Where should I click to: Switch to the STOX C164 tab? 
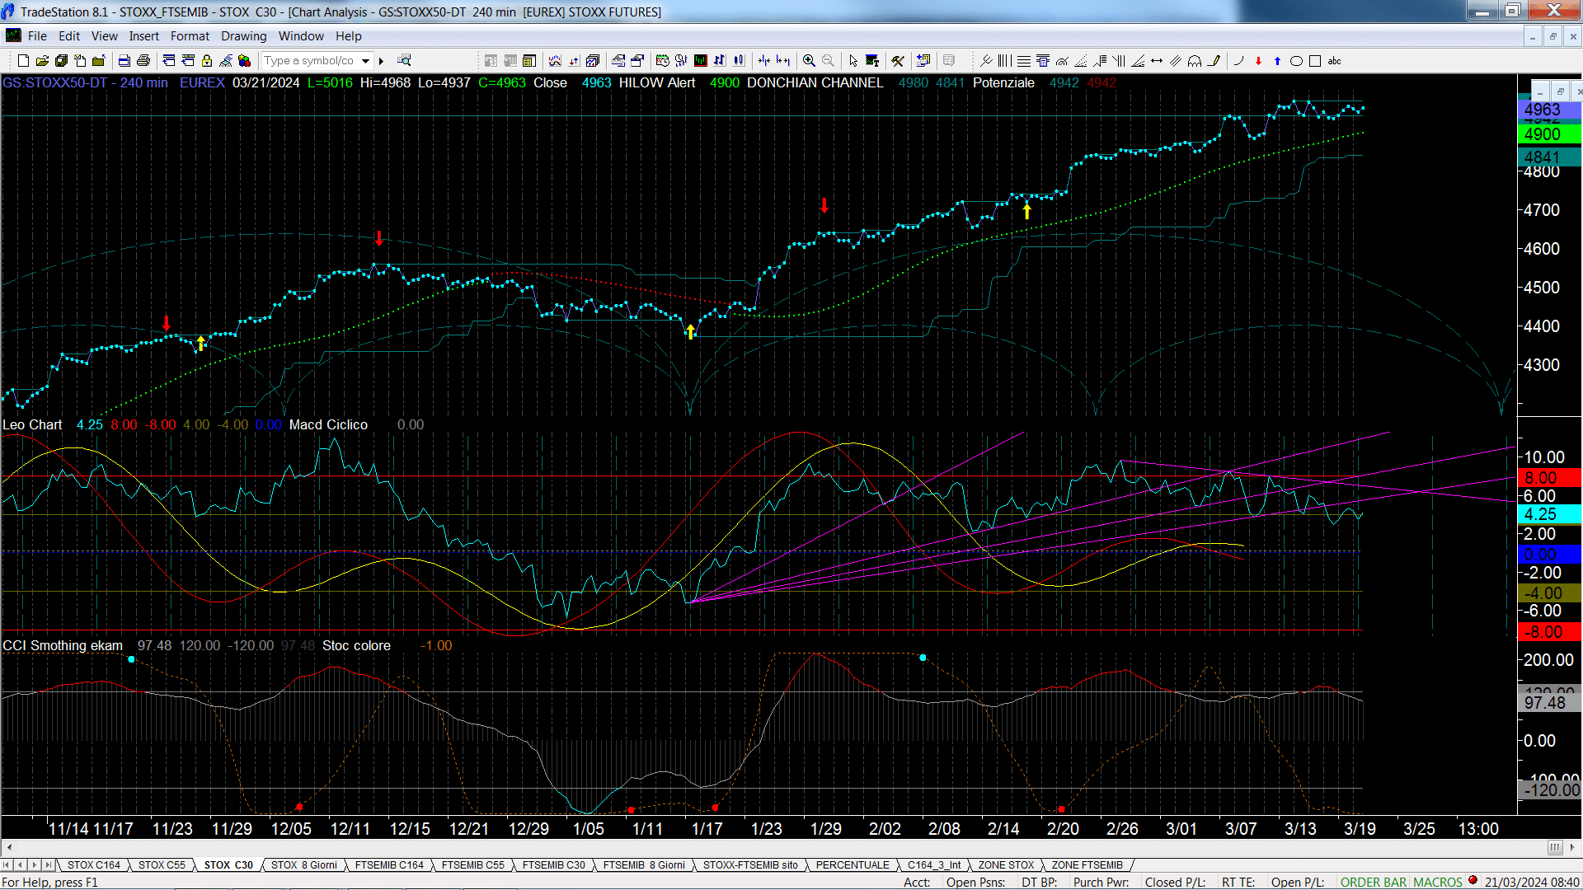pos(94,865)
